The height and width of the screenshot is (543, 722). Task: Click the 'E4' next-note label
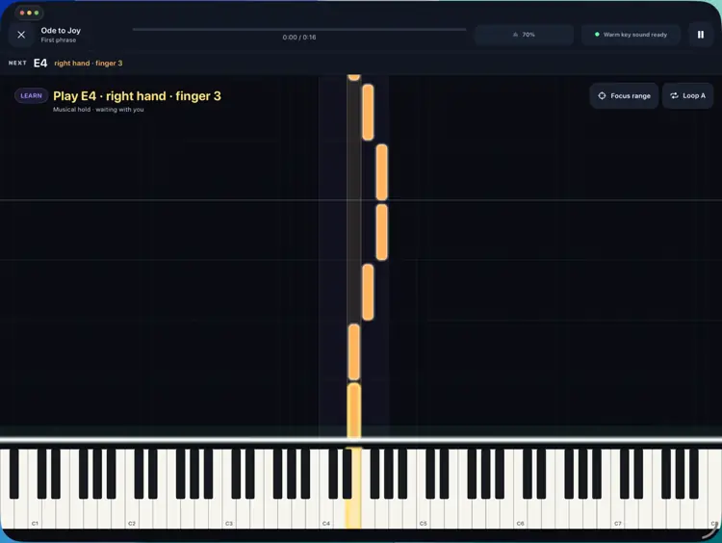click(40, 64)
